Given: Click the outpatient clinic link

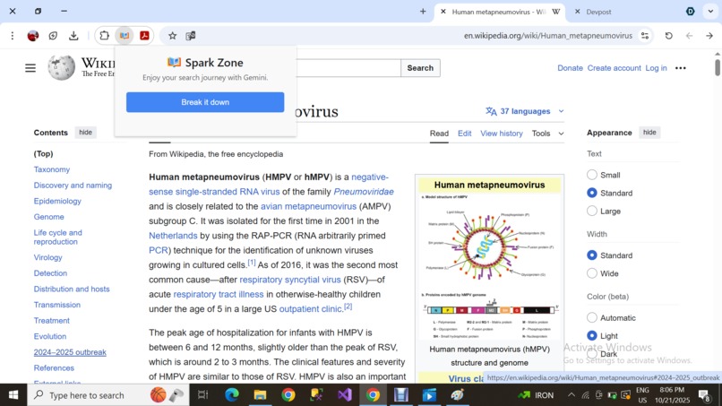Looking at the screenshot, I should 311,309.
